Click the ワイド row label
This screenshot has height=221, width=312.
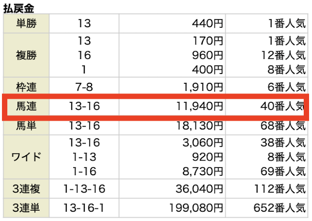26,158
